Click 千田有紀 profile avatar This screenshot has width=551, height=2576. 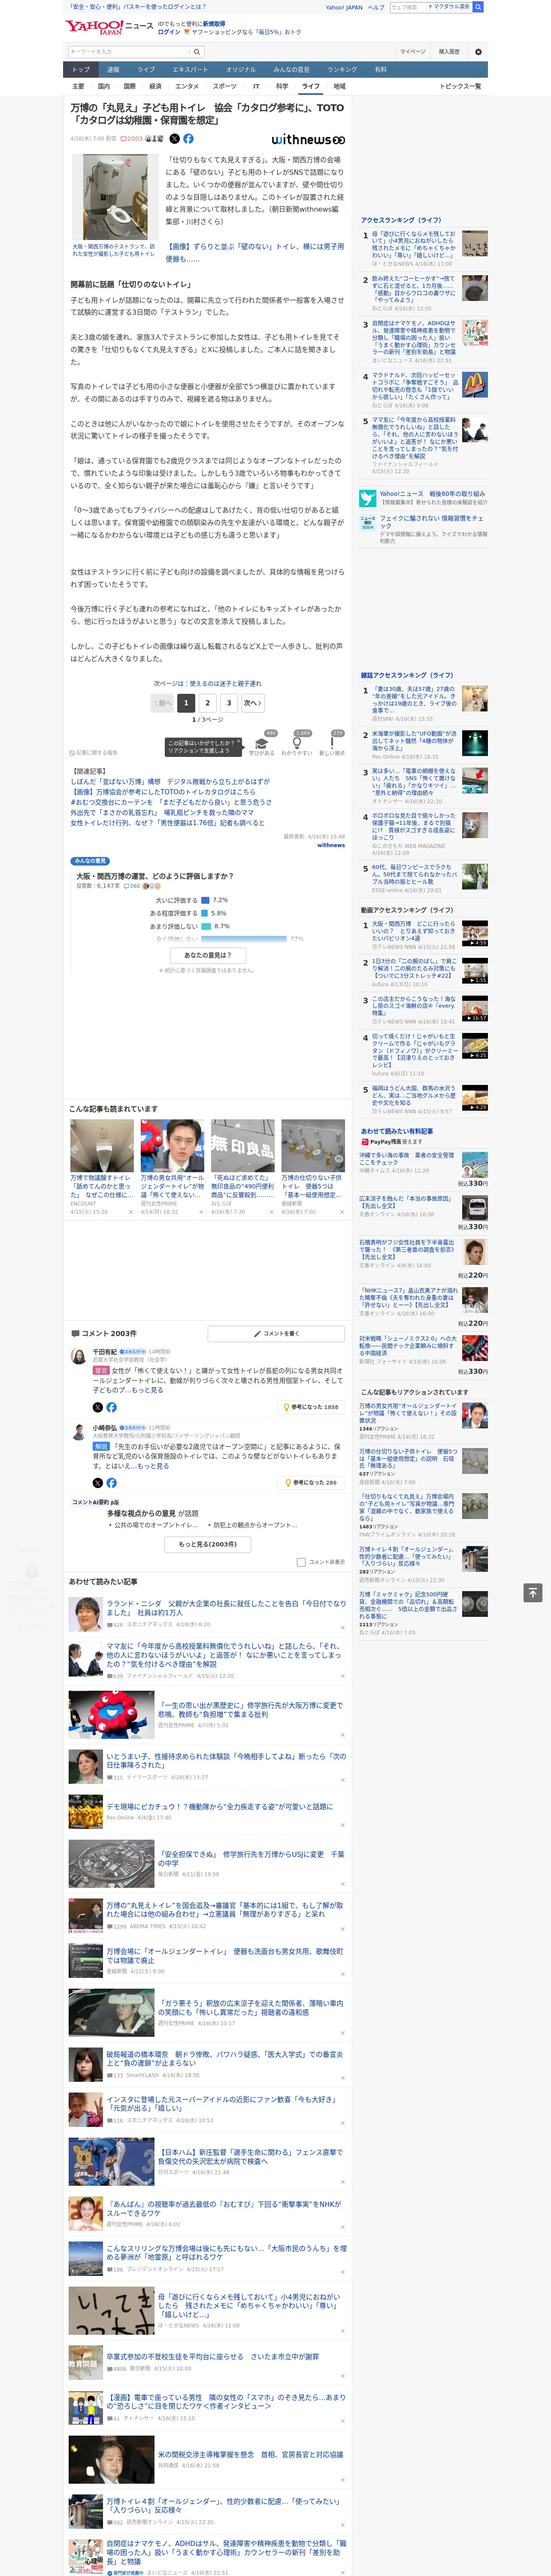tap(78, 1356)
